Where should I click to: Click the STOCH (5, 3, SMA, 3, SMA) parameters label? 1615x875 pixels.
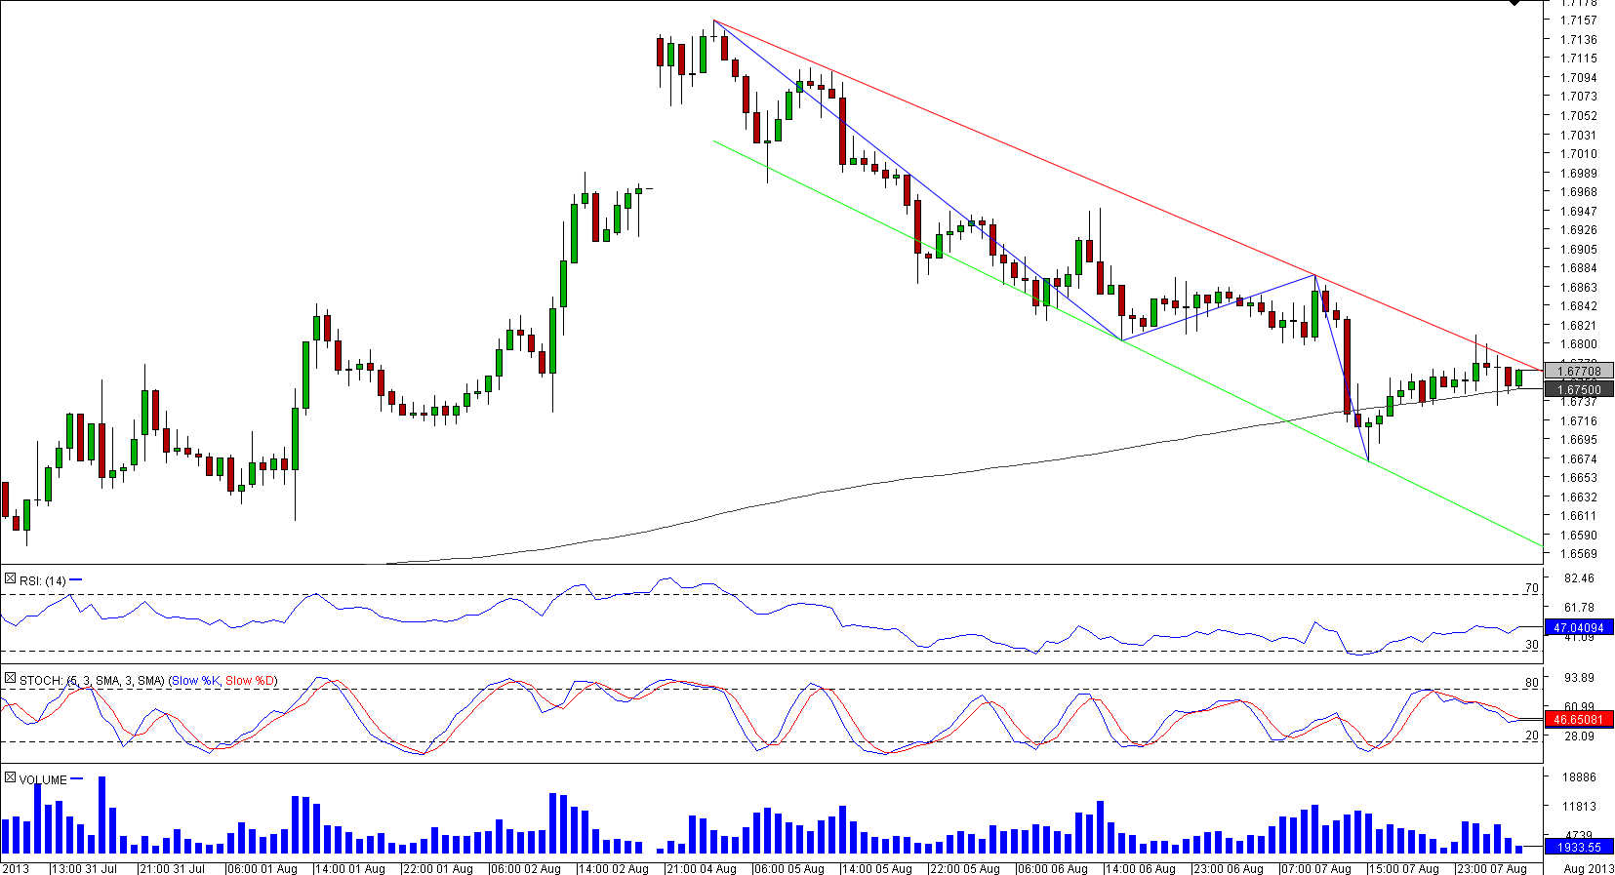tap(92, 681)
